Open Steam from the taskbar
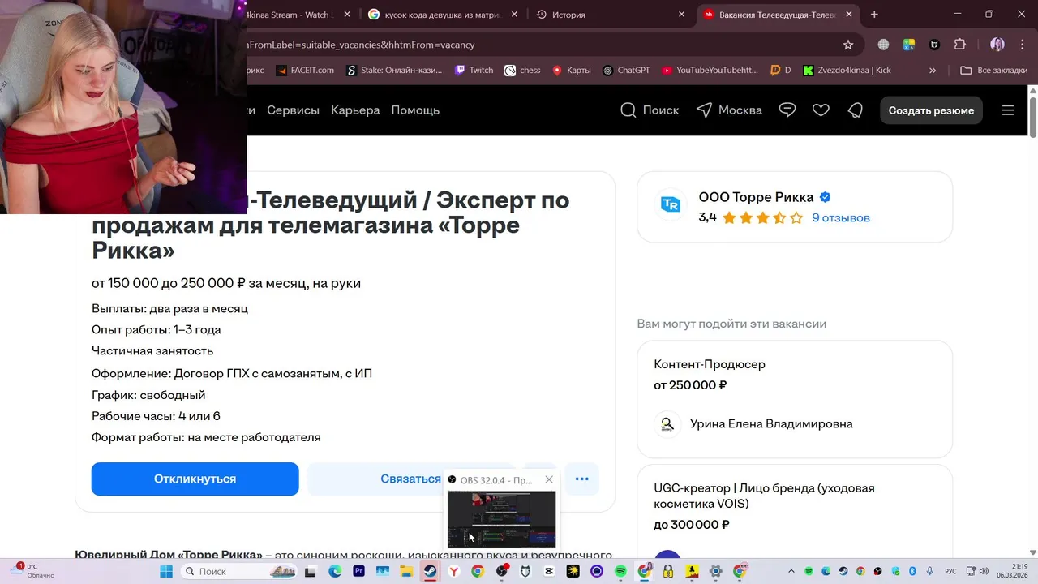This screenshot has width=1038, height=584. pyautogui.click(x=430, y=572)
